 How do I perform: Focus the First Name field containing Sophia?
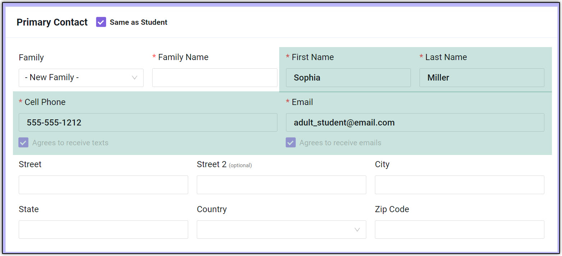pos(348,78)
